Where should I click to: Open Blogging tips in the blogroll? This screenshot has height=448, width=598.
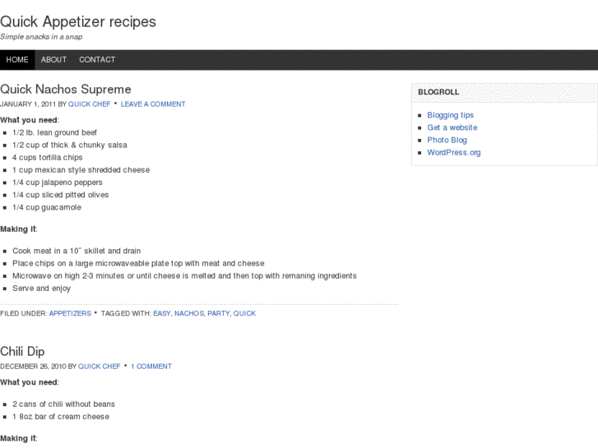pos(450,115)
